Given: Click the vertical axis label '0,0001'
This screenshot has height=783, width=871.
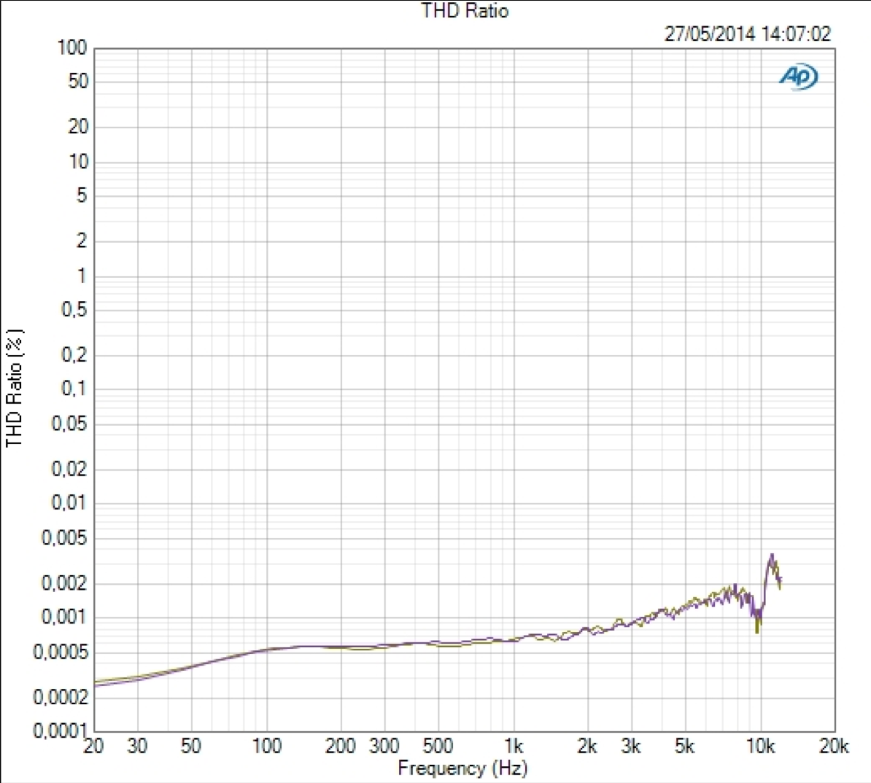Looking at the screenshot, I should coord(61,731).
